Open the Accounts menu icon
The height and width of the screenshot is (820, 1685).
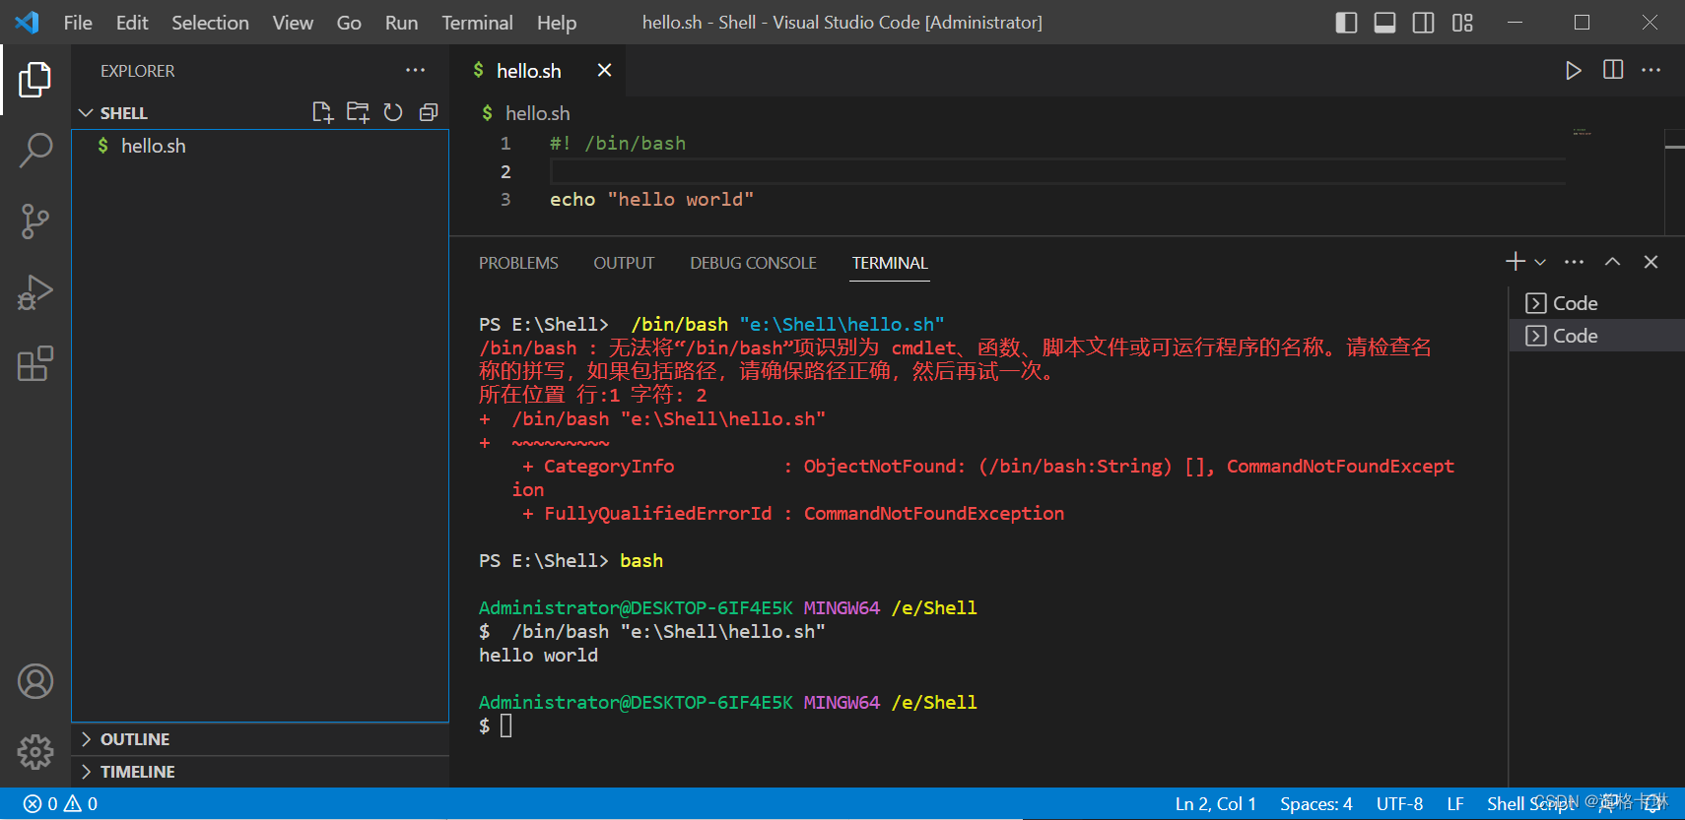pos(35,681)
